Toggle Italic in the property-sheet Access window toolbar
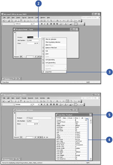Viewport: 113px width, 165px height. coord(44,104)
